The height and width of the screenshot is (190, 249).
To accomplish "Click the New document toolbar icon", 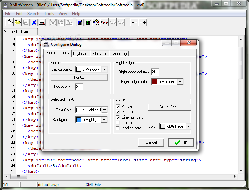I will 9,22.
